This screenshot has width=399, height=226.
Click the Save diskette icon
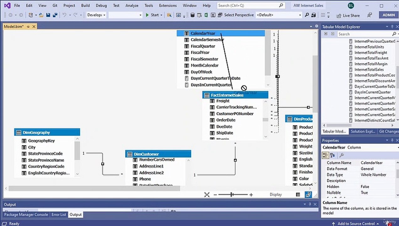coord(48,15)
